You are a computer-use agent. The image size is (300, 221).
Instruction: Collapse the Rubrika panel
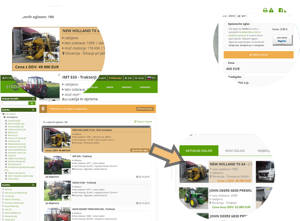(33, 110)
